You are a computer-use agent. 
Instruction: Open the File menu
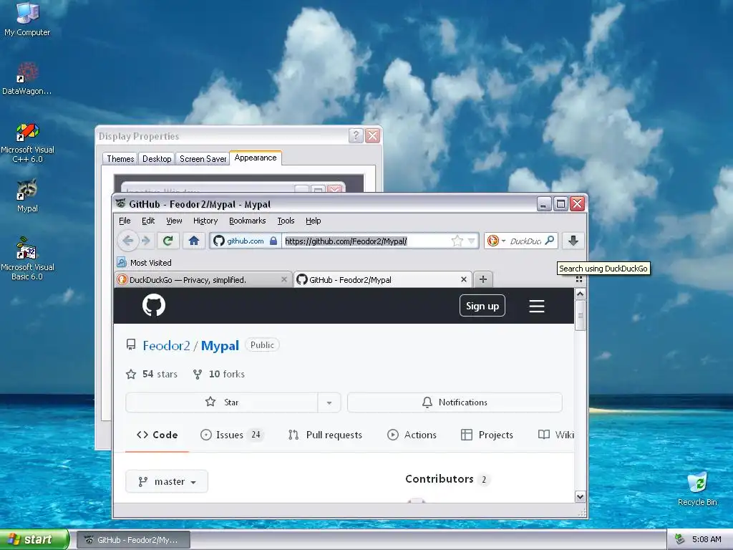coord(125,221)
